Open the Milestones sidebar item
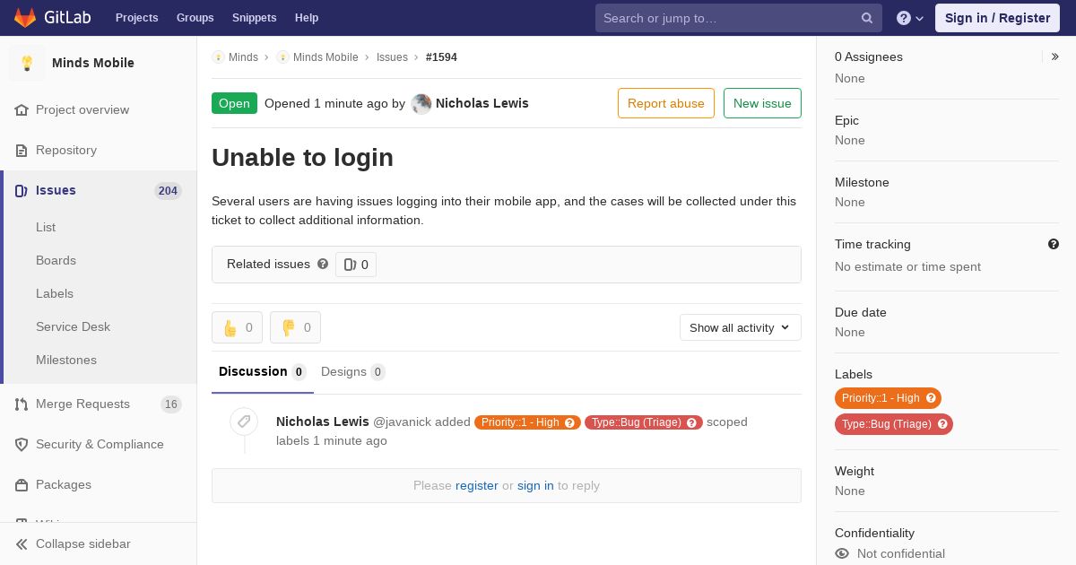 tap(66, 360)
